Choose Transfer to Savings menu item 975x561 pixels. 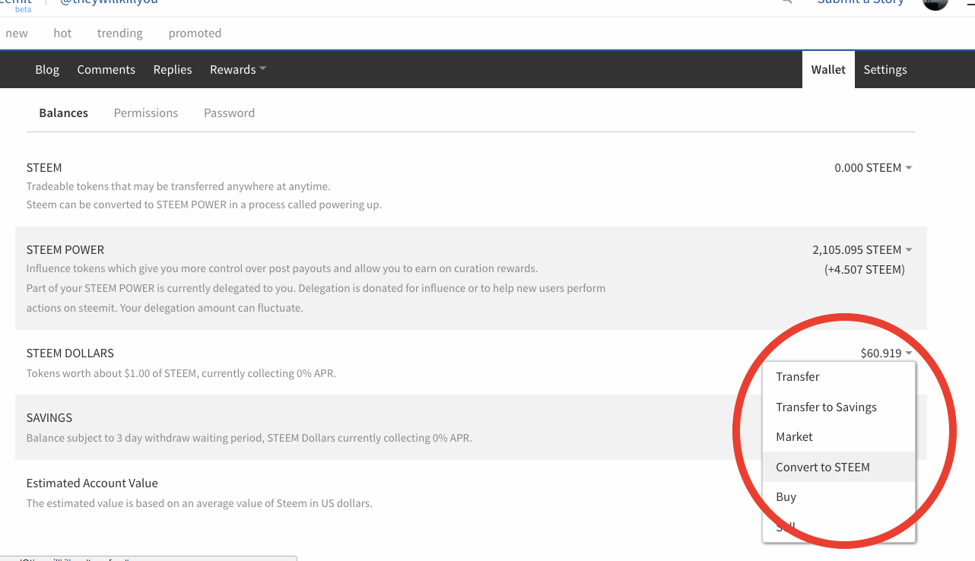[x=839, y=407]
